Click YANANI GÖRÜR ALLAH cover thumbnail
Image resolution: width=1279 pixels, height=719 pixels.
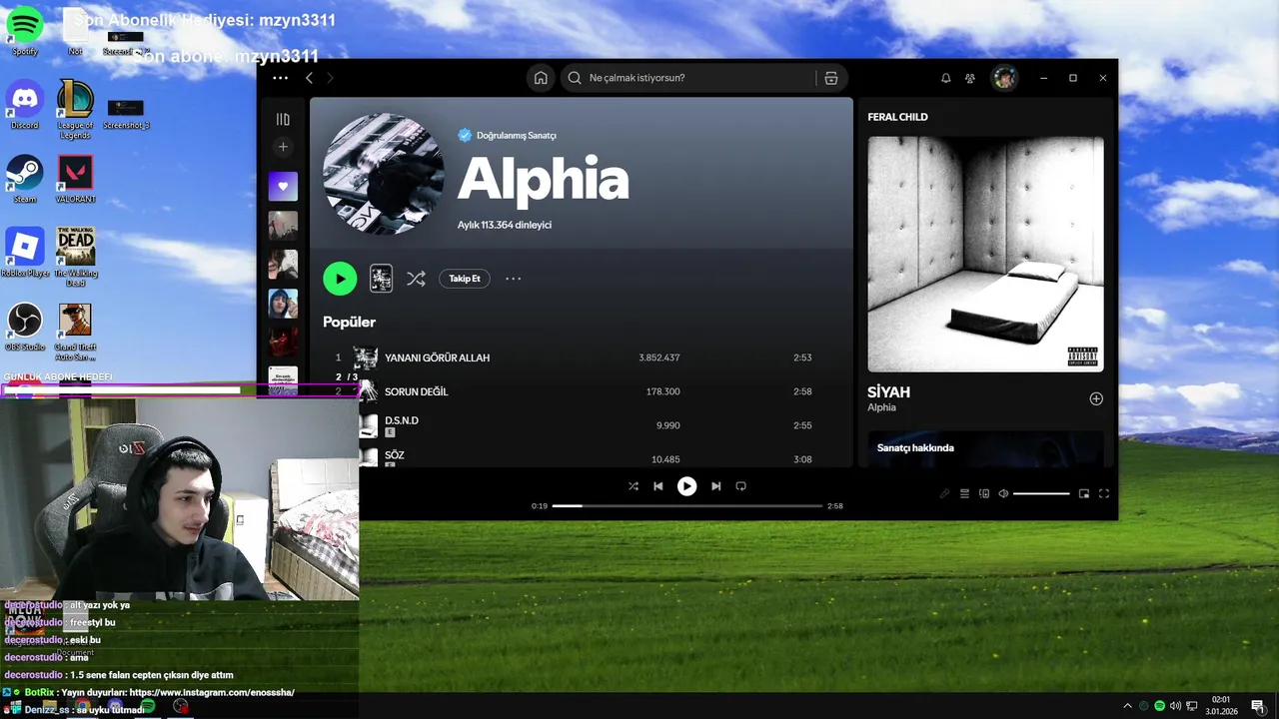coord(366,358)
